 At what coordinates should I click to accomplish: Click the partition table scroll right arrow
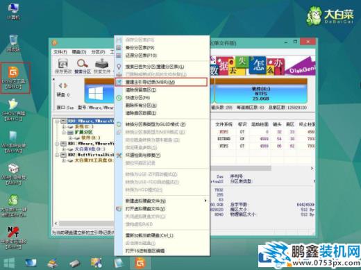312,168
